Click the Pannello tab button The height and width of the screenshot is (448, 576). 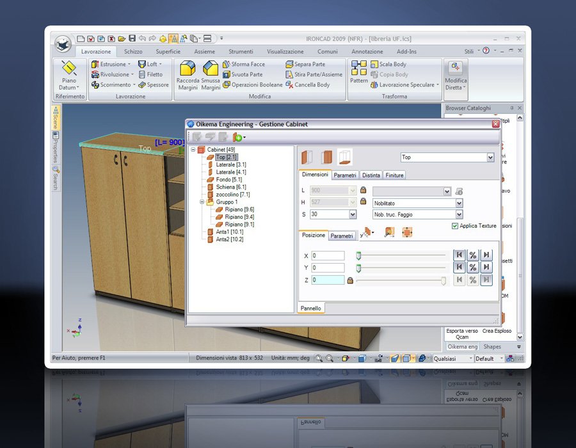pyautogui.click(x=311, y=308)
